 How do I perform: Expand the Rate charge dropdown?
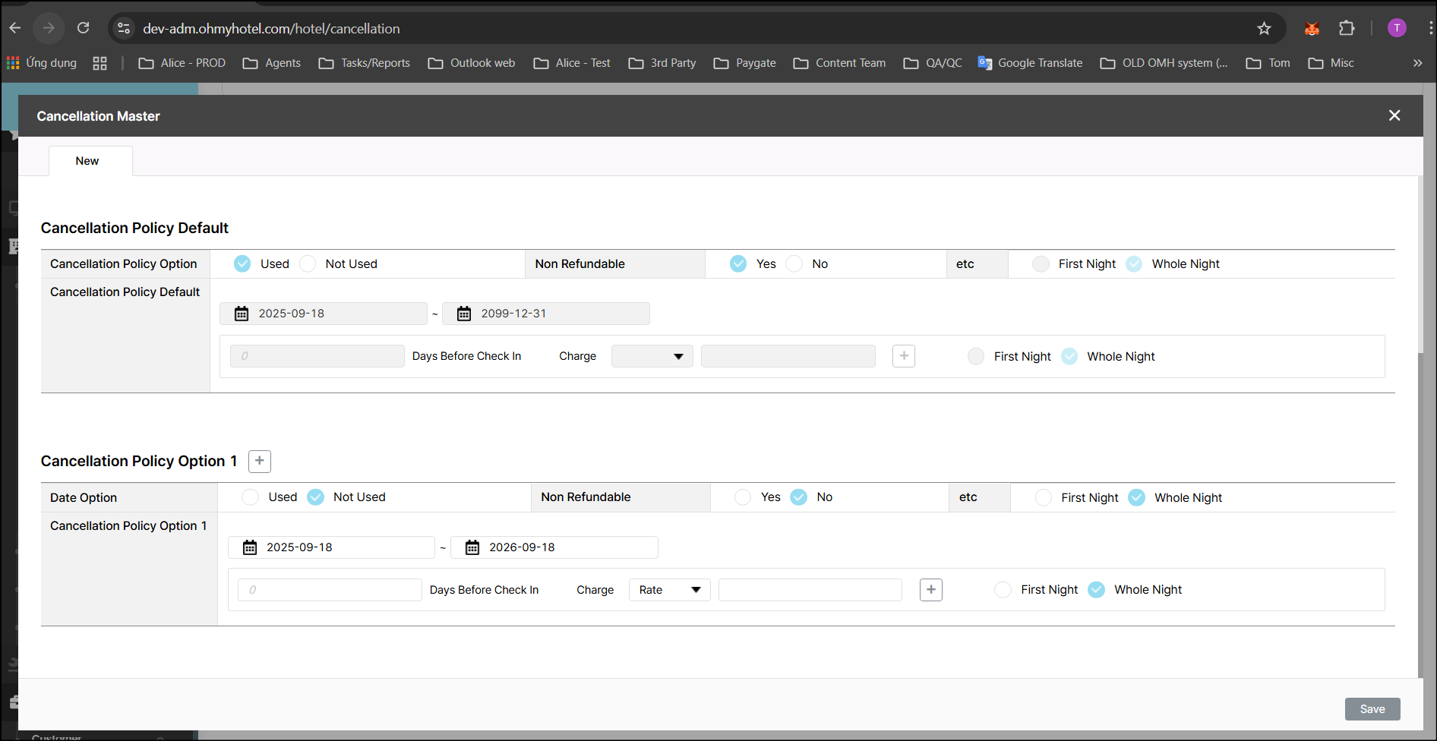tap(669, 590)
